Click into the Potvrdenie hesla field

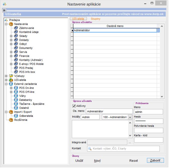[148, 130]
